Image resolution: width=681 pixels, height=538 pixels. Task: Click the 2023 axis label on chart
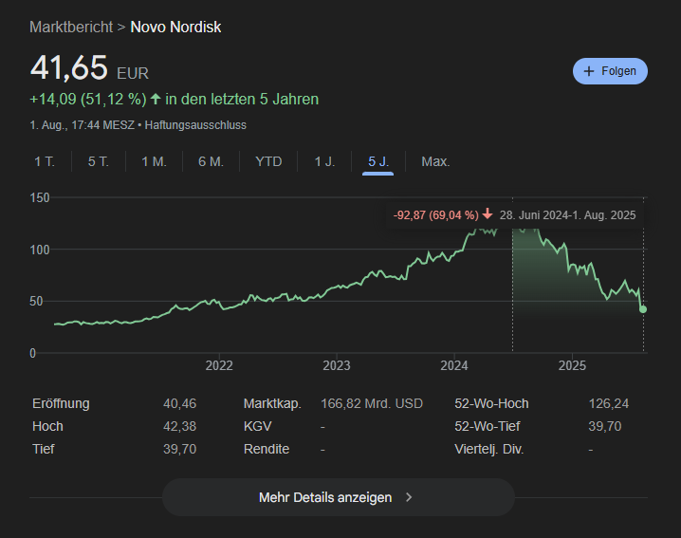click(336, 365)
